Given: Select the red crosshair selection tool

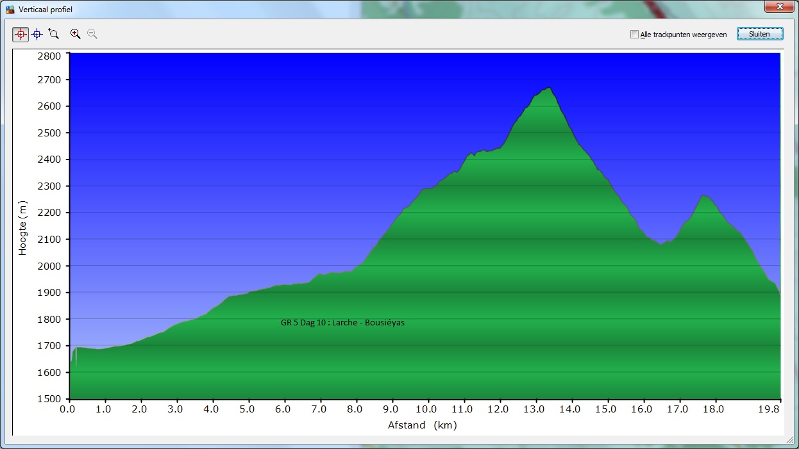Looking at the screenshot, I should tap(21, 34).
